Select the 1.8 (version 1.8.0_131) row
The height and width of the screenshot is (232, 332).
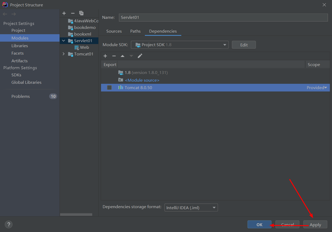pos(215,72)
